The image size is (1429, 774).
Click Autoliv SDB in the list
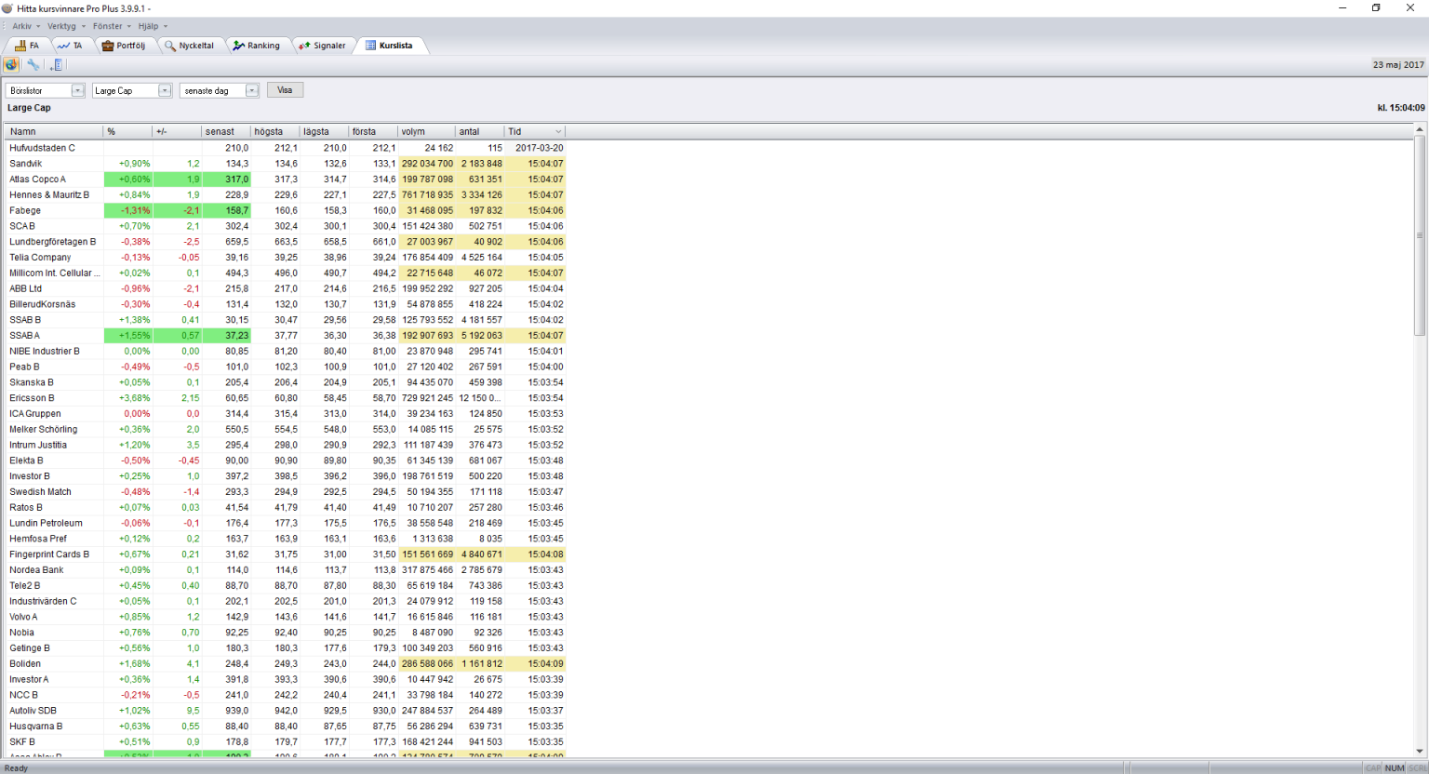pyautogui.click(x=33, y=711)
